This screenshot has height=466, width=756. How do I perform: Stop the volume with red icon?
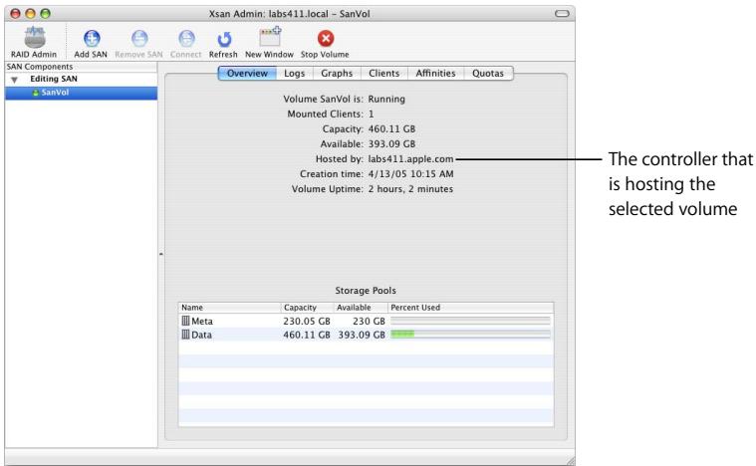click(326, 38)
